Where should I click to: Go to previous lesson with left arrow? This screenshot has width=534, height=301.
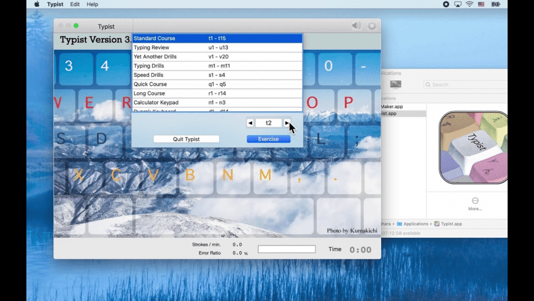click(250, 123)
